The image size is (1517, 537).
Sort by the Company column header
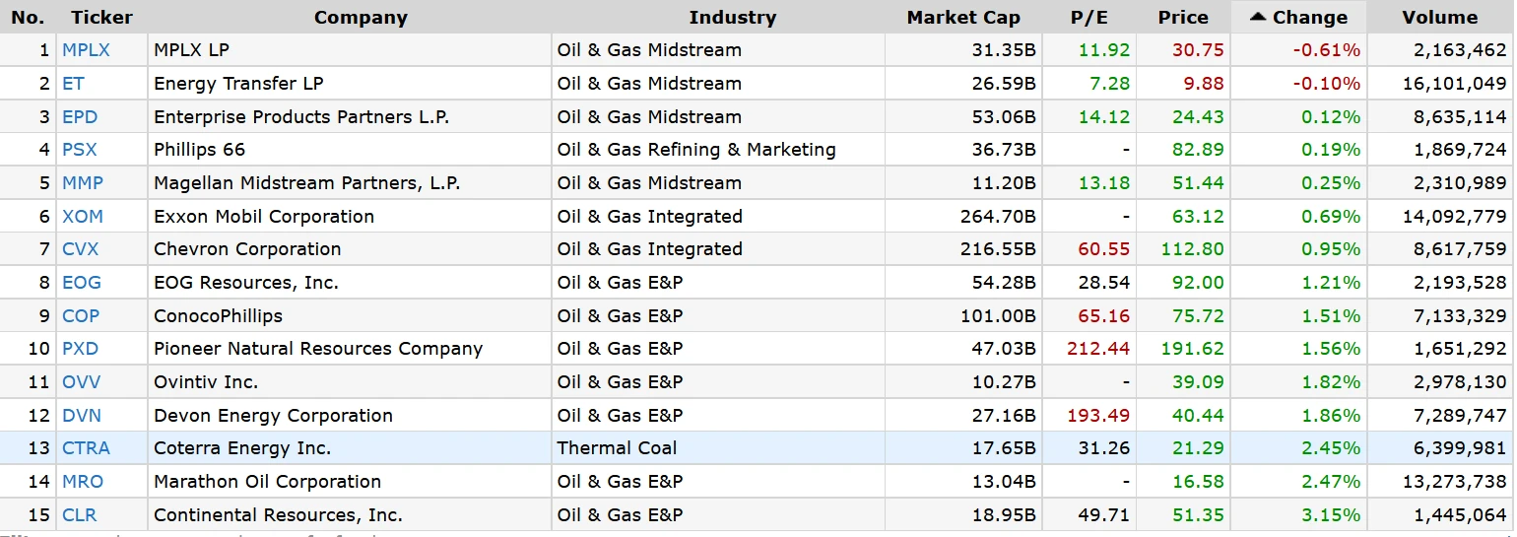coord(361,18)
